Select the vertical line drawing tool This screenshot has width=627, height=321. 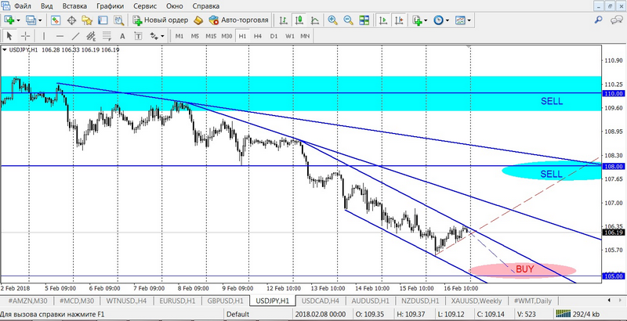click(x=44, y=36)
